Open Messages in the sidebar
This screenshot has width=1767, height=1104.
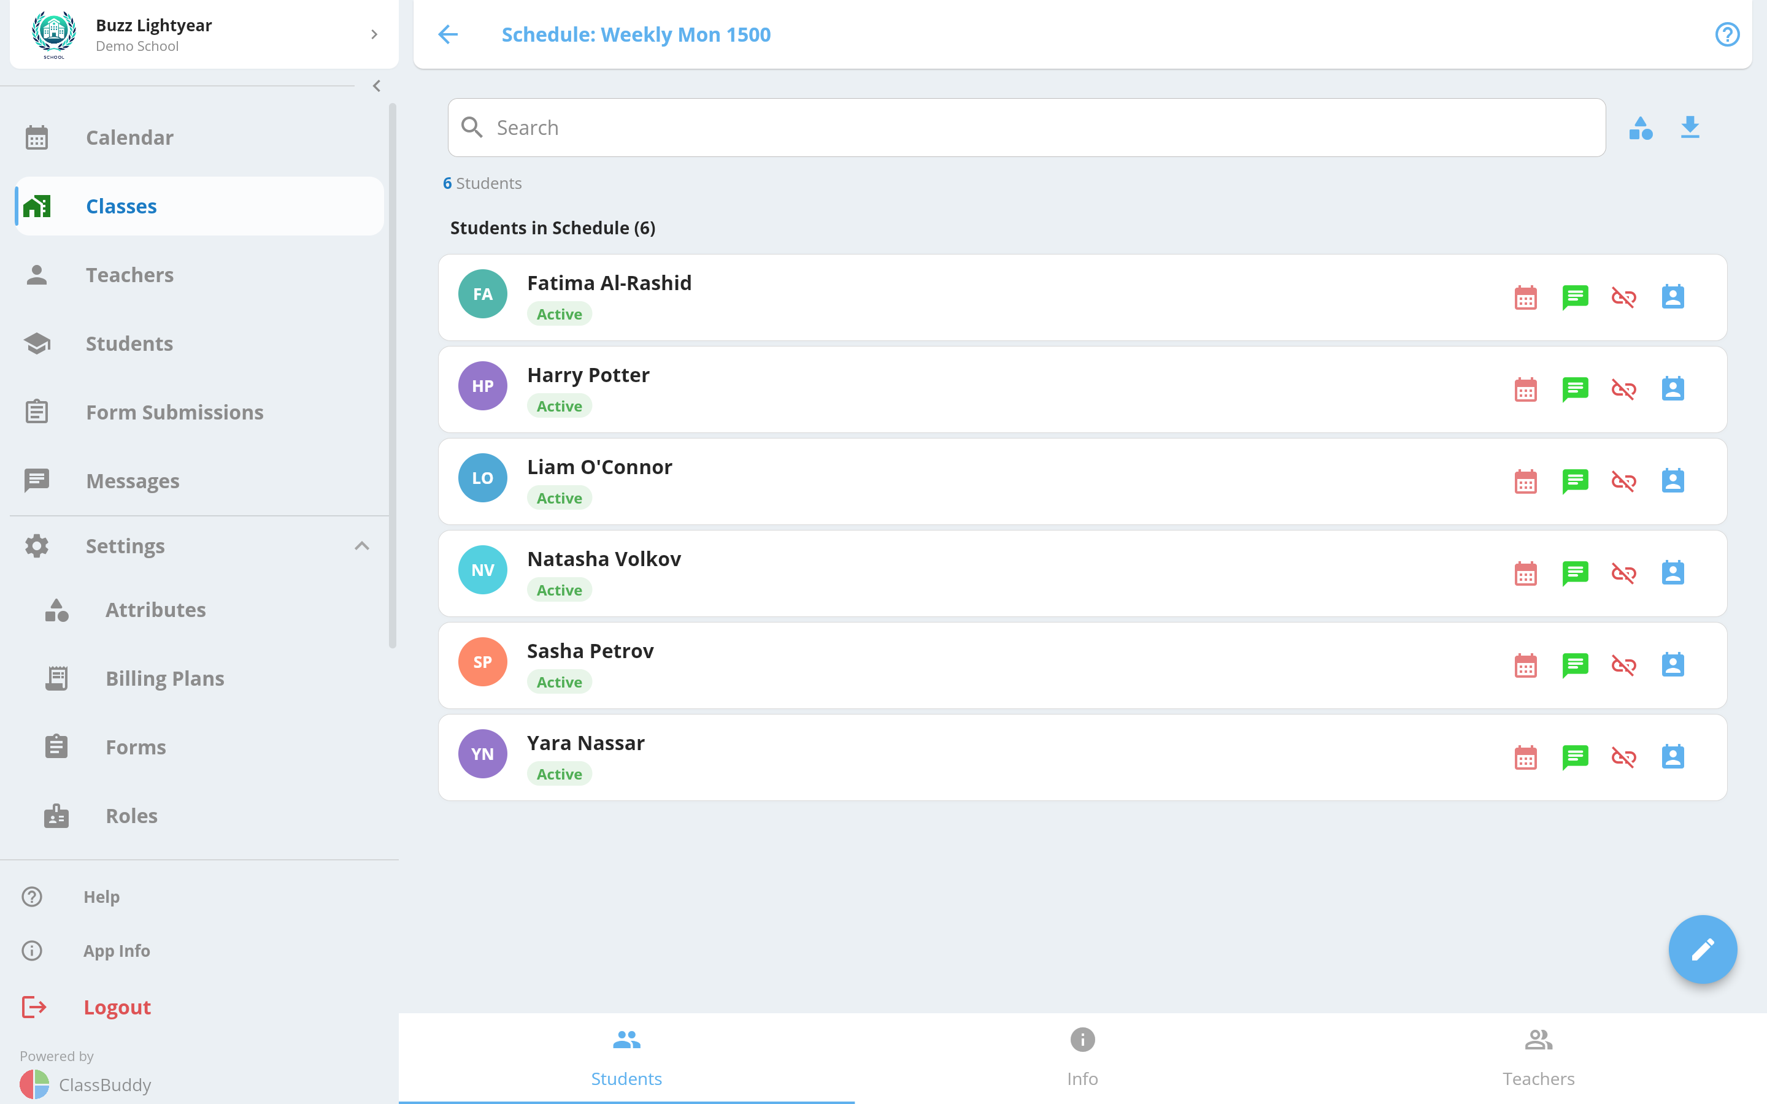[199, 480]
